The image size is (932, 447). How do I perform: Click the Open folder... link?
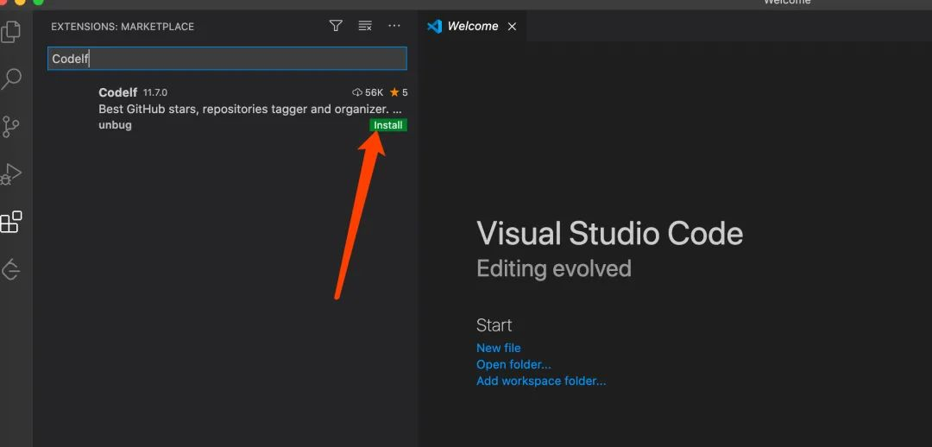513,364
